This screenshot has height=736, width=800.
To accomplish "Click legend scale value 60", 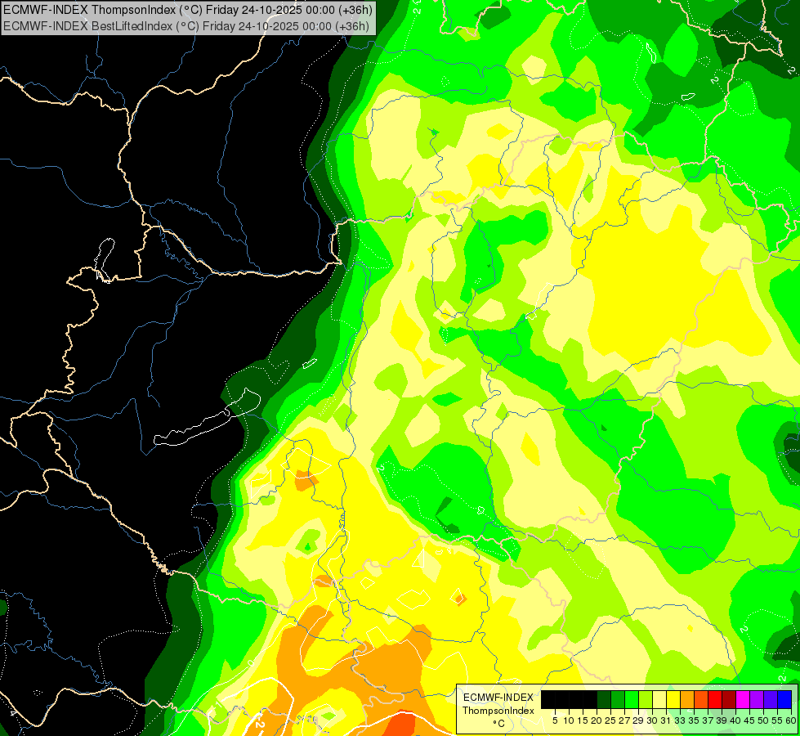I will pyautogui.click(x=791, y=720).
